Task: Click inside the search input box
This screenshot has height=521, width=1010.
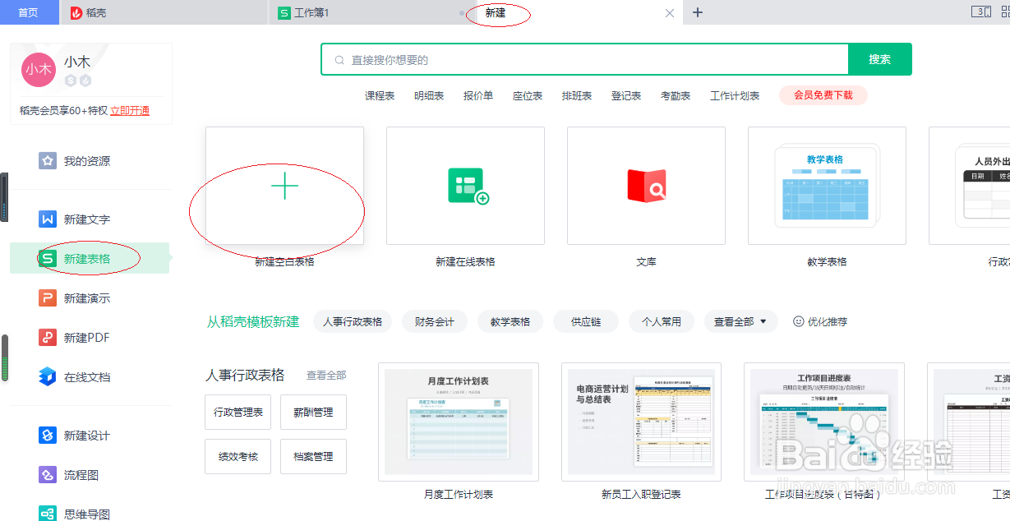Action: click(575, 59)
